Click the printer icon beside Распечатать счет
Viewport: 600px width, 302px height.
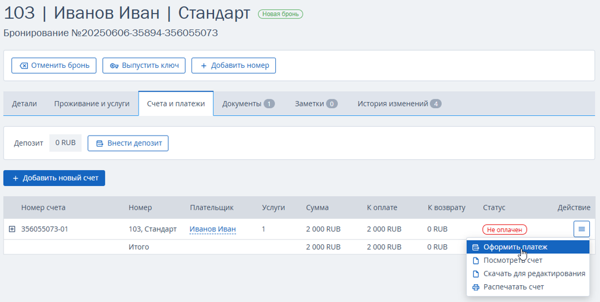click(476, 288)
